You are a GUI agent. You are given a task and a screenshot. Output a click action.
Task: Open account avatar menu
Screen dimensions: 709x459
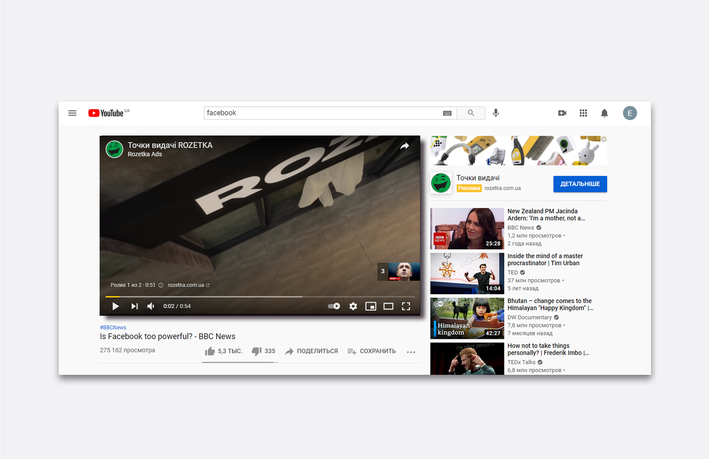(630, 113)
